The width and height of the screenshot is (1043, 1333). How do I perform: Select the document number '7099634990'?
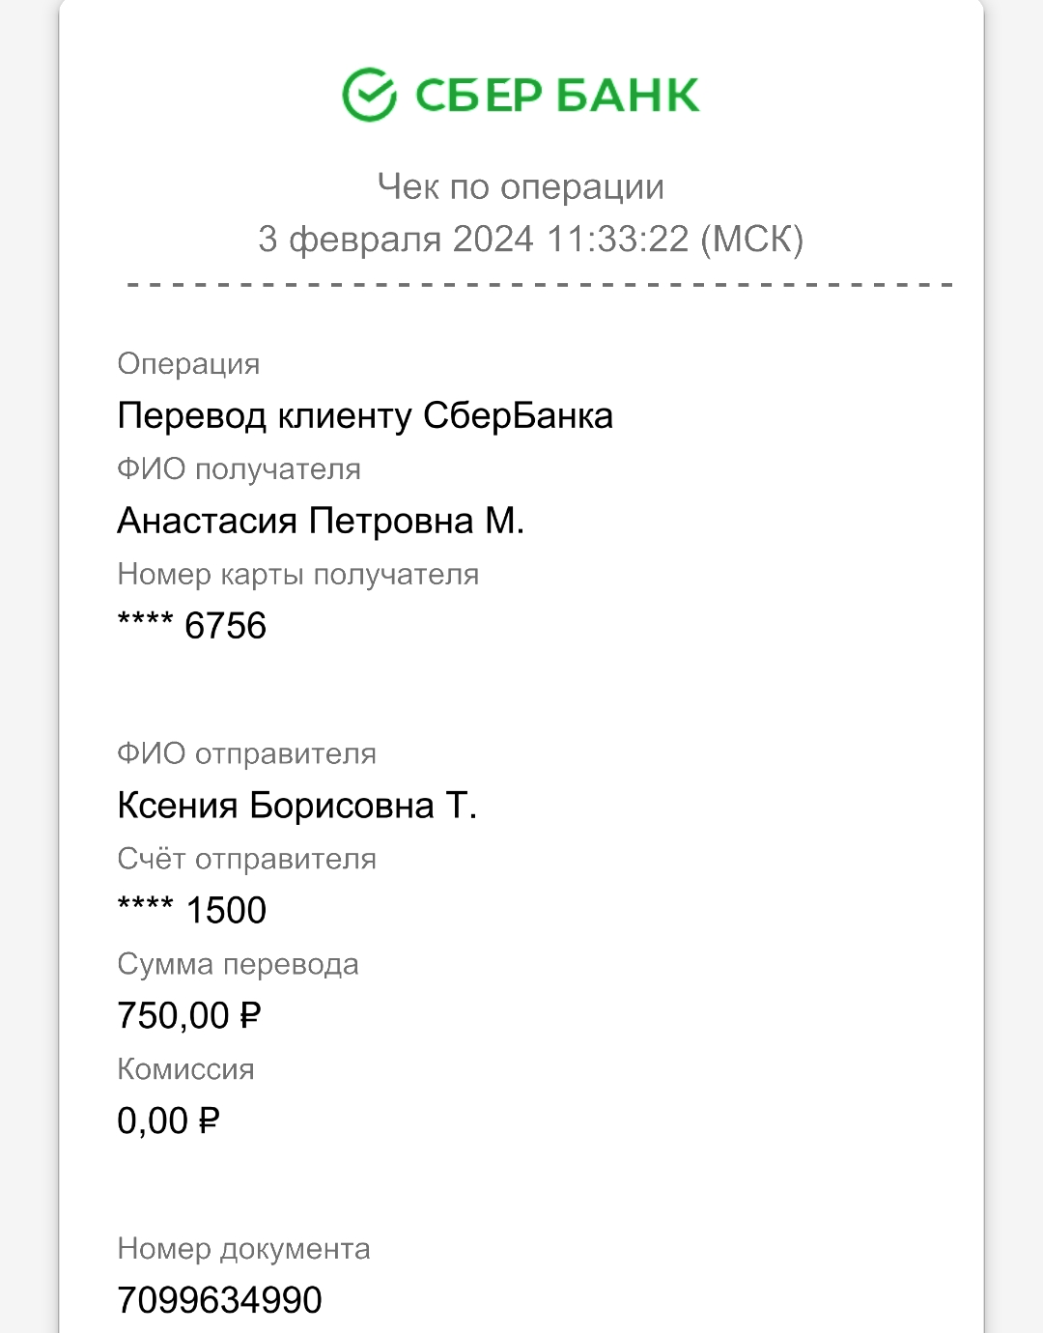219,1300
